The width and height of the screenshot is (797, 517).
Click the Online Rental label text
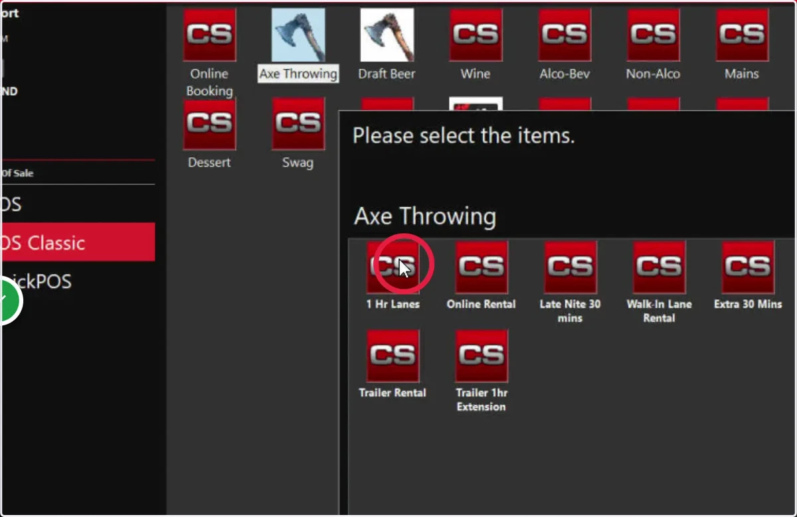pyautogui.click(x=482, y=304)
